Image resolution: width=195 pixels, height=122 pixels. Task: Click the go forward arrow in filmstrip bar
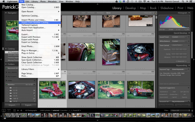[x=21, y=110]
